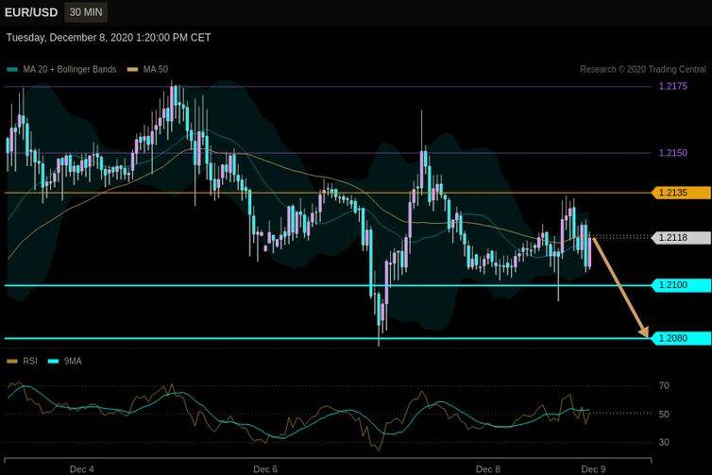Click the RSI legend color swatch

coord(12,362)
